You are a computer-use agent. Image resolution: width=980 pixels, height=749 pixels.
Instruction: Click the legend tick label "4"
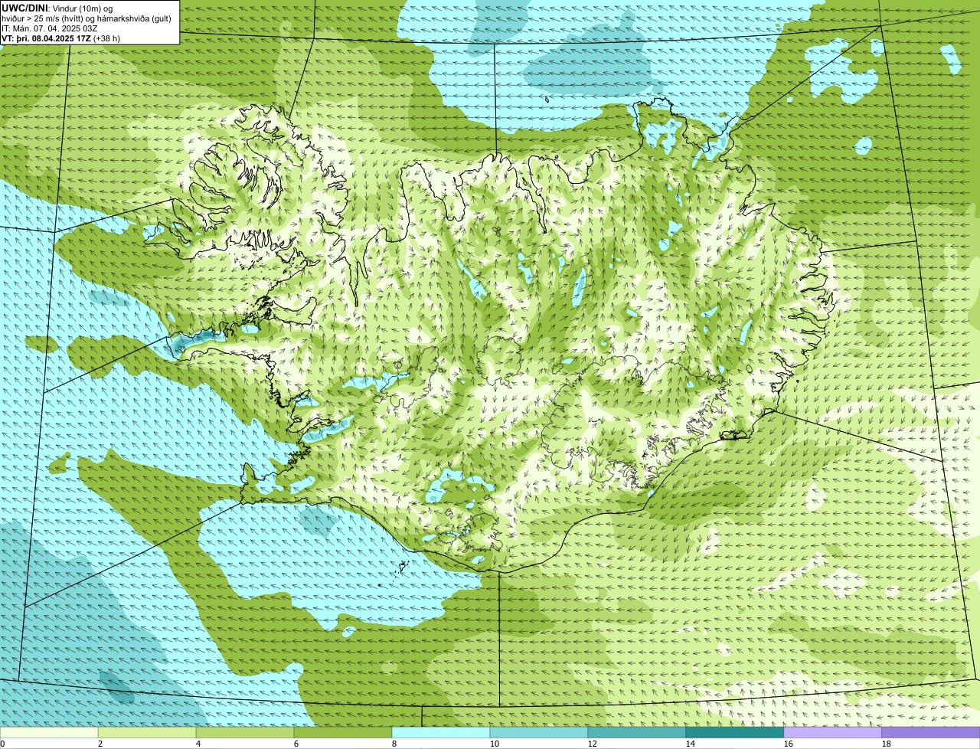click(x=198, y=744)
